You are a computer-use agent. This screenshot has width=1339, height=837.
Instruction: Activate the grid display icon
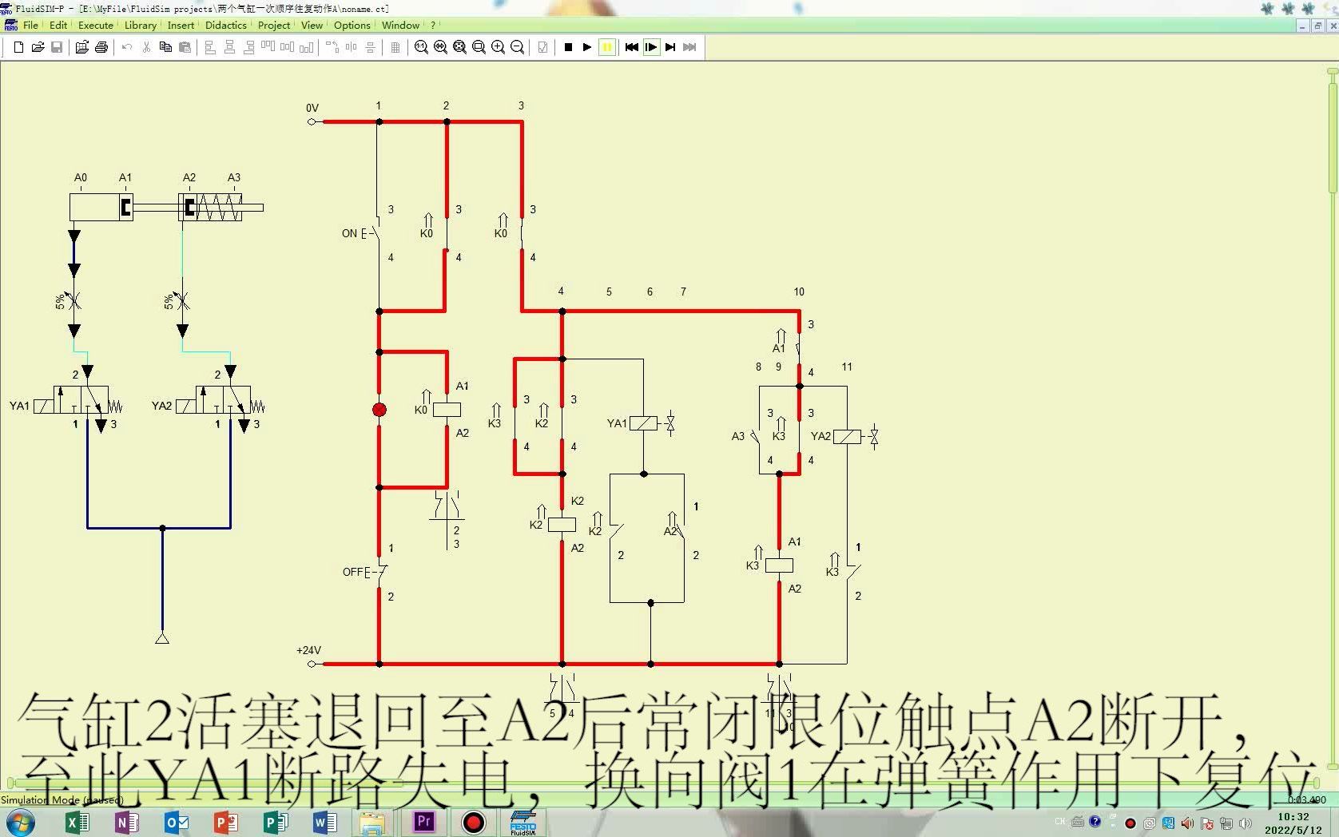395,48
